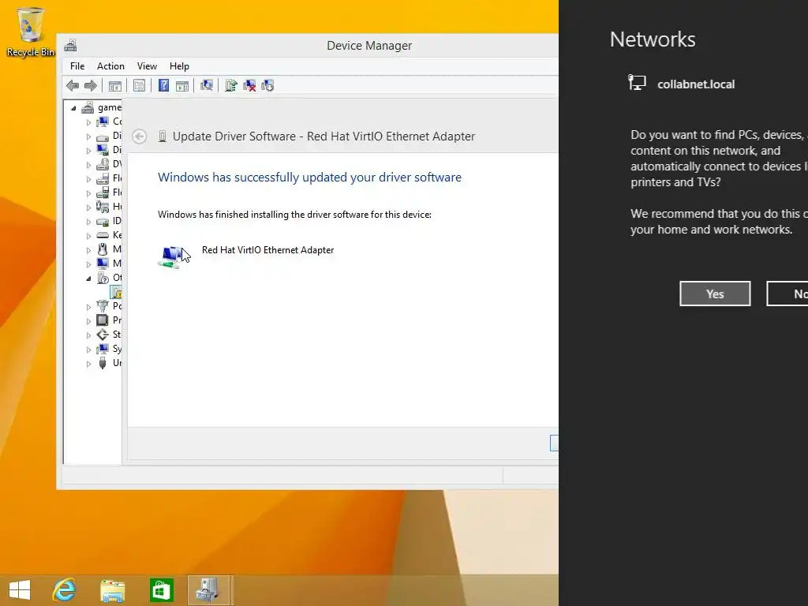Click the wizard's round back arrow button
The height and width of the screenshot is (606, 808).
139,137
